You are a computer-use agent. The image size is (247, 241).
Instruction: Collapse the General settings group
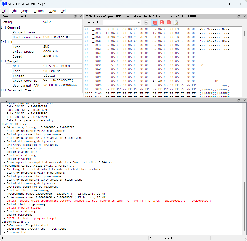point(3,27)
